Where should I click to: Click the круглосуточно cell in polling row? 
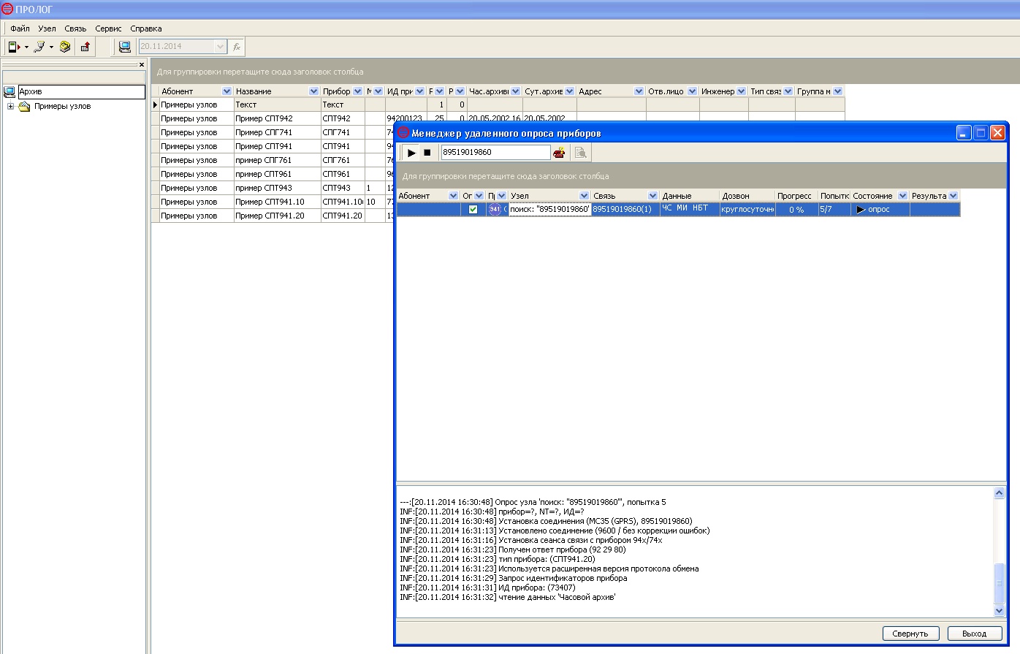tap(747, 210)
